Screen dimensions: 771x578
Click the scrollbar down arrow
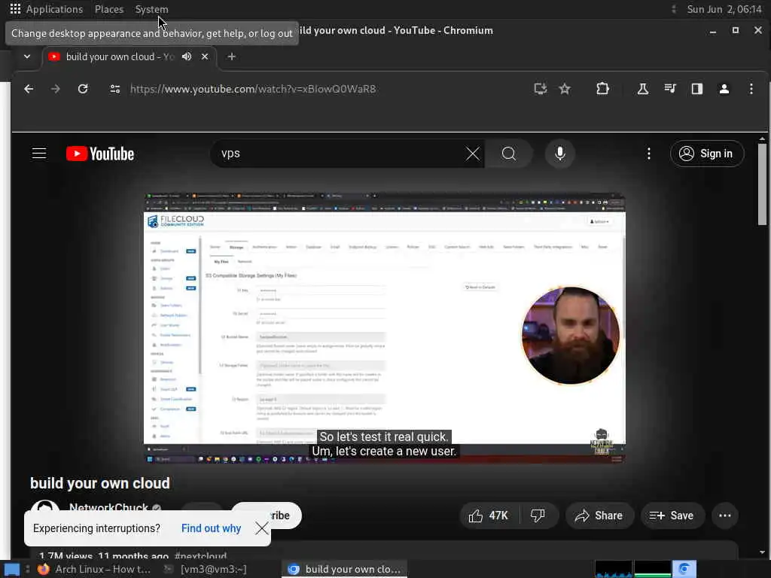(762, 552)
